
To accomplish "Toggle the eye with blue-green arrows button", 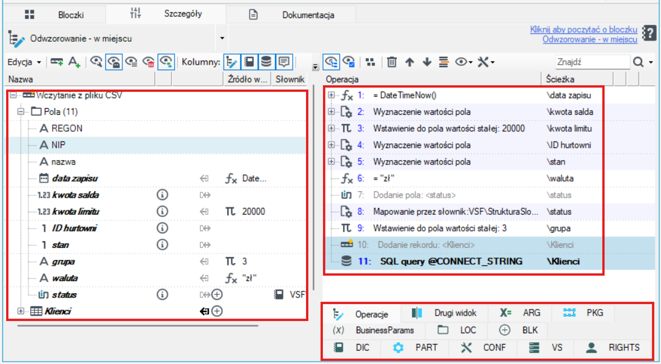I will click(x=166, y=62).
